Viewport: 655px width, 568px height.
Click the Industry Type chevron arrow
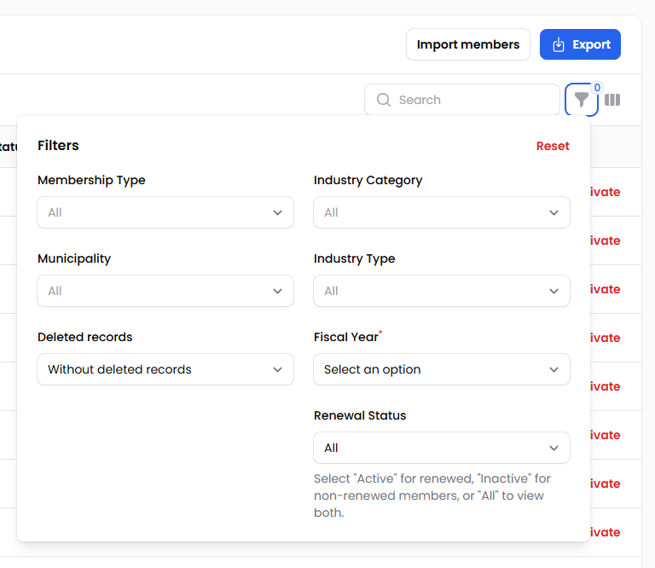click(554, 291)
